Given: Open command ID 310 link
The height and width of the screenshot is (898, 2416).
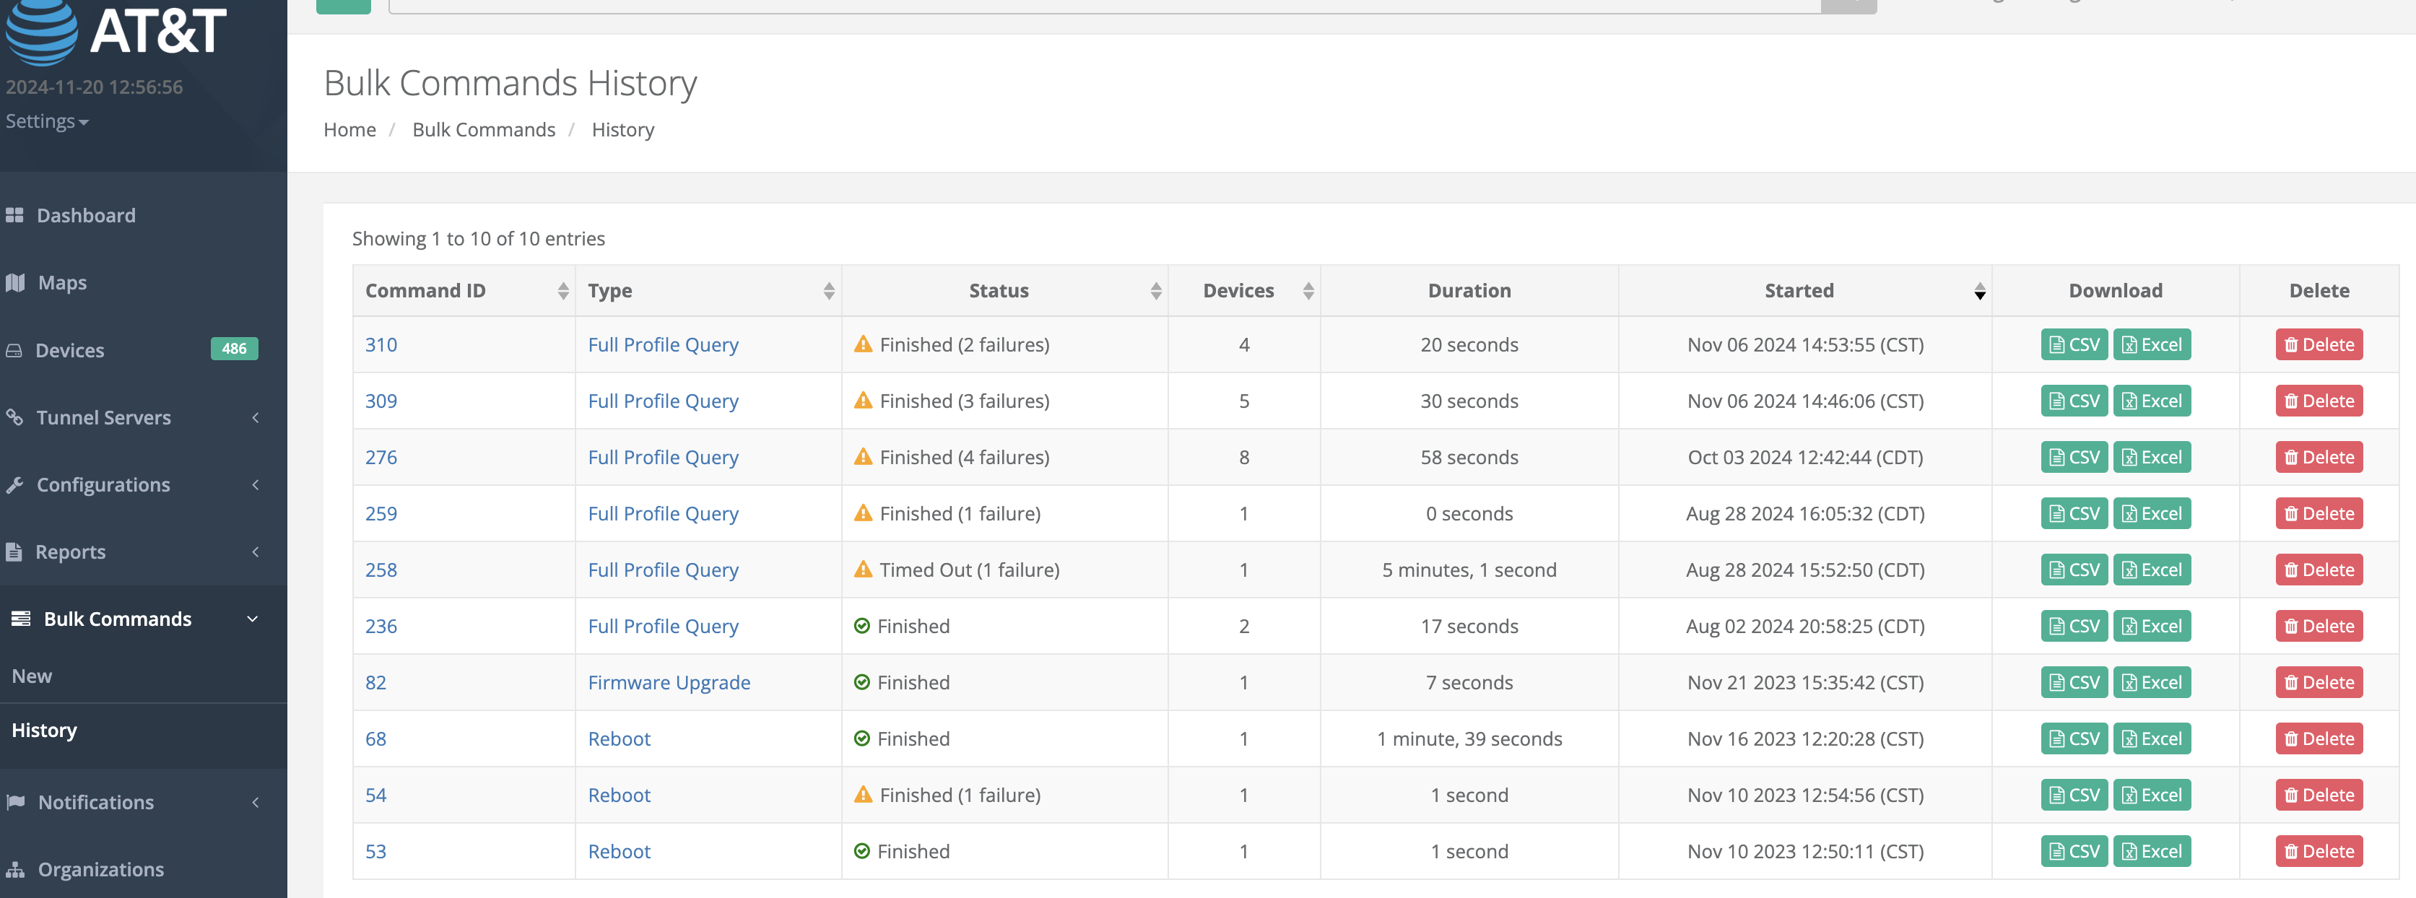Looking at the screenshot, I should pos(381,345).
